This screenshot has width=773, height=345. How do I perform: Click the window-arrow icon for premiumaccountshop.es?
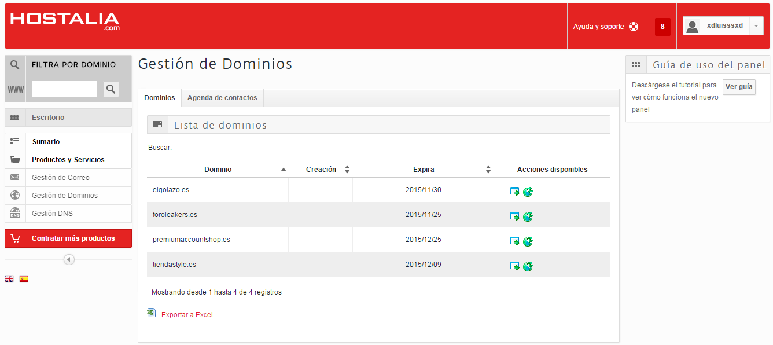click(x=515, y=241)
